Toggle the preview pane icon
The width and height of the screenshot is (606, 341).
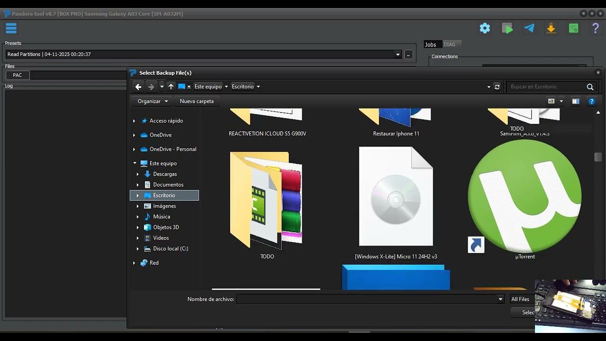(576, 101)
